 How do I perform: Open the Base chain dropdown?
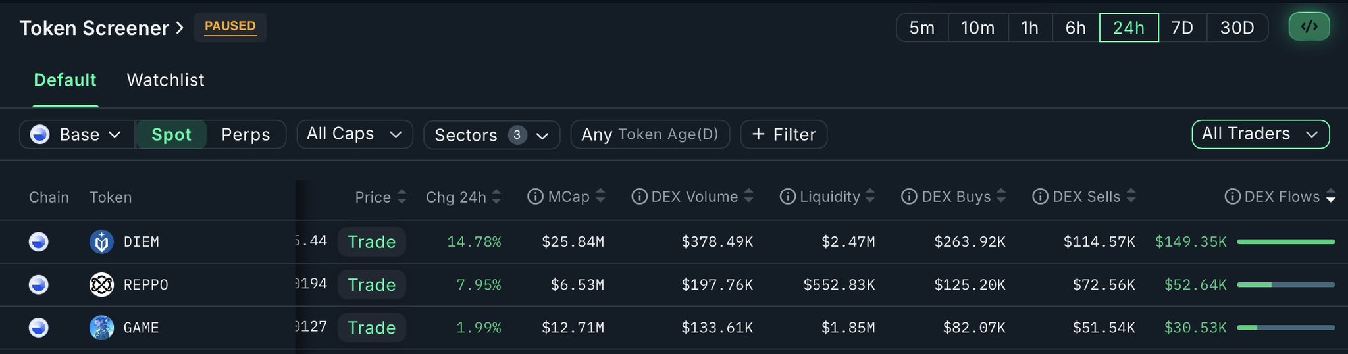(77, 134)
